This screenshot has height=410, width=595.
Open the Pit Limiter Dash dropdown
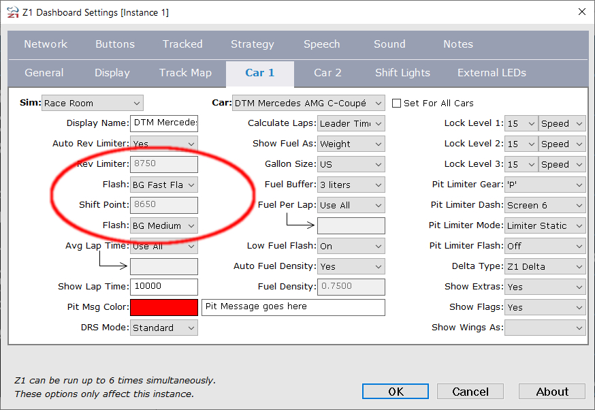(545, 206)
